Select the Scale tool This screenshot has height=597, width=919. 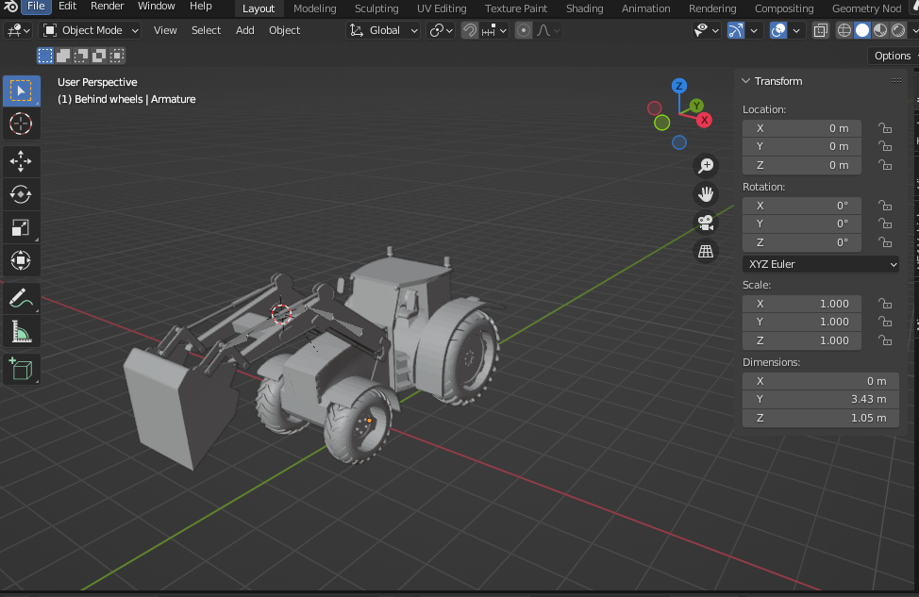tap(21, 227)
